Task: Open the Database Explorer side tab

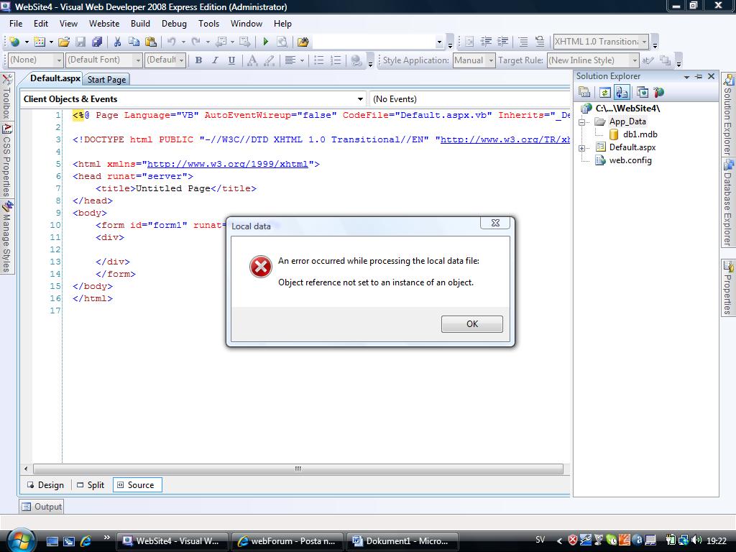Action: coord(728,202)
